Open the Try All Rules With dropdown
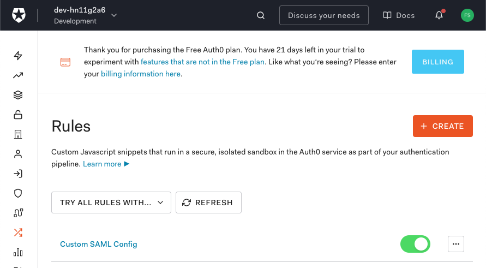The width and height of the screenshot is (486, 268). click(x=111, y=203)
